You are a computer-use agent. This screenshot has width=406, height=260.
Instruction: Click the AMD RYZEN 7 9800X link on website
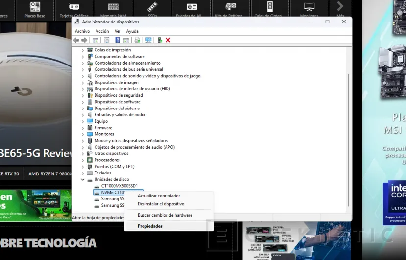[x=50, y=174]
